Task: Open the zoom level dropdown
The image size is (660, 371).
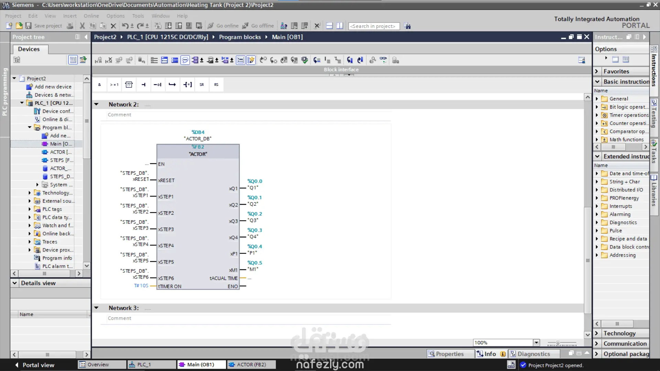Action: 536,343
